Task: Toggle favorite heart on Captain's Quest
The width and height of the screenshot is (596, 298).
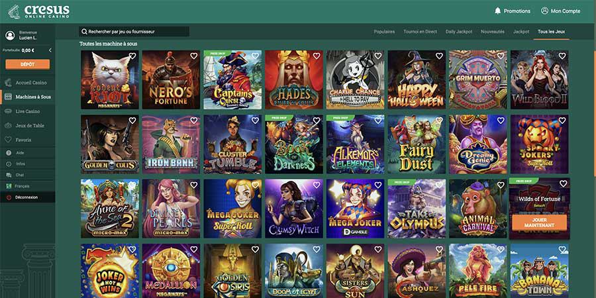Action: 255,56
